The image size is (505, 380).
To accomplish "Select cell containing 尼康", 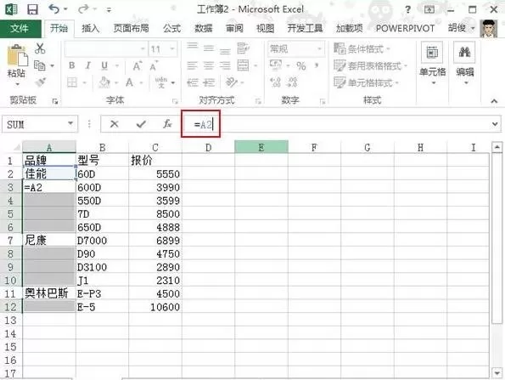I will (49, 241).
